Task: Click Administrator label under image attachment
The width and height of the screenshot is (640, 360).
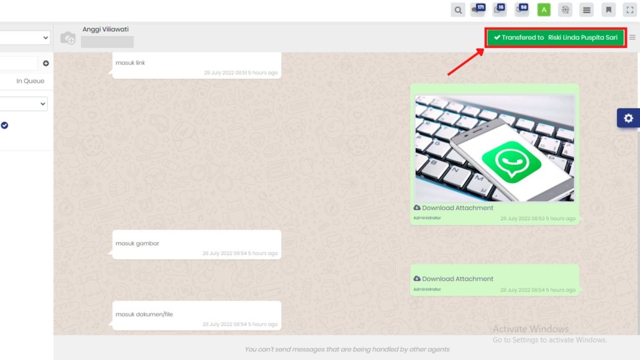Action: pyautogui.click(x=427, y=218)
